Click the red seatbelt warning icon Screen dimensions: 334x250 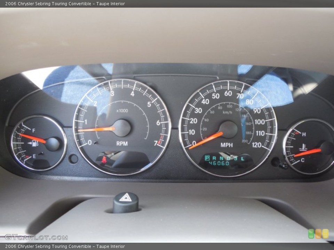coord(104,160)
